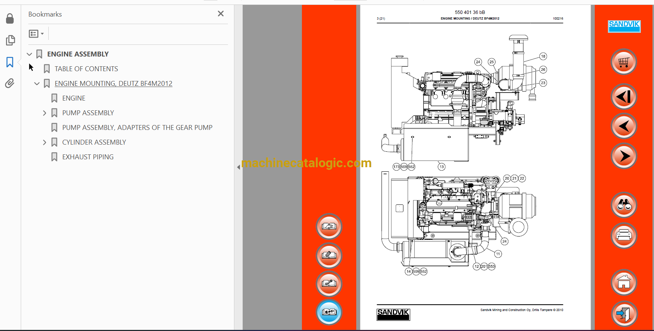Click callout number 23 on the diagram

point(543,83)
